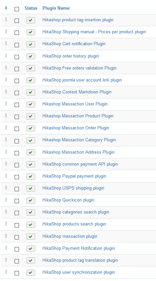Click drag handle for HikaShop Cart notification Plugin
156x281 pixels.
[6, 43]
